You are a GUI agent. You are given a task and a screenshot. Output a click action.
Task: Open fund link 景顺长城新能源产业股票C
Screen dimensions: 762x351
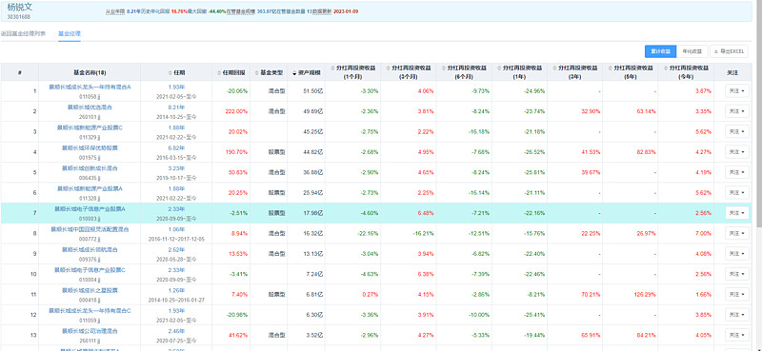coord(90,127)
